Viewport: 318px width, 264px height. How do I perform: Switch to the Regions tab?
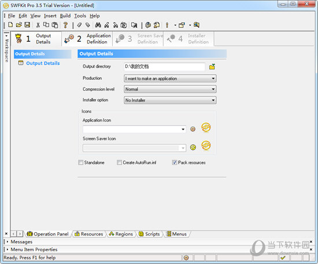tap(121, 234)
